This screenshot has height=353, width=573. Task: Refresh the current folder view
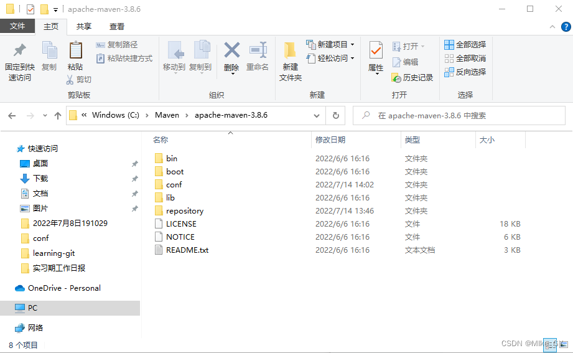coord(335,116)
